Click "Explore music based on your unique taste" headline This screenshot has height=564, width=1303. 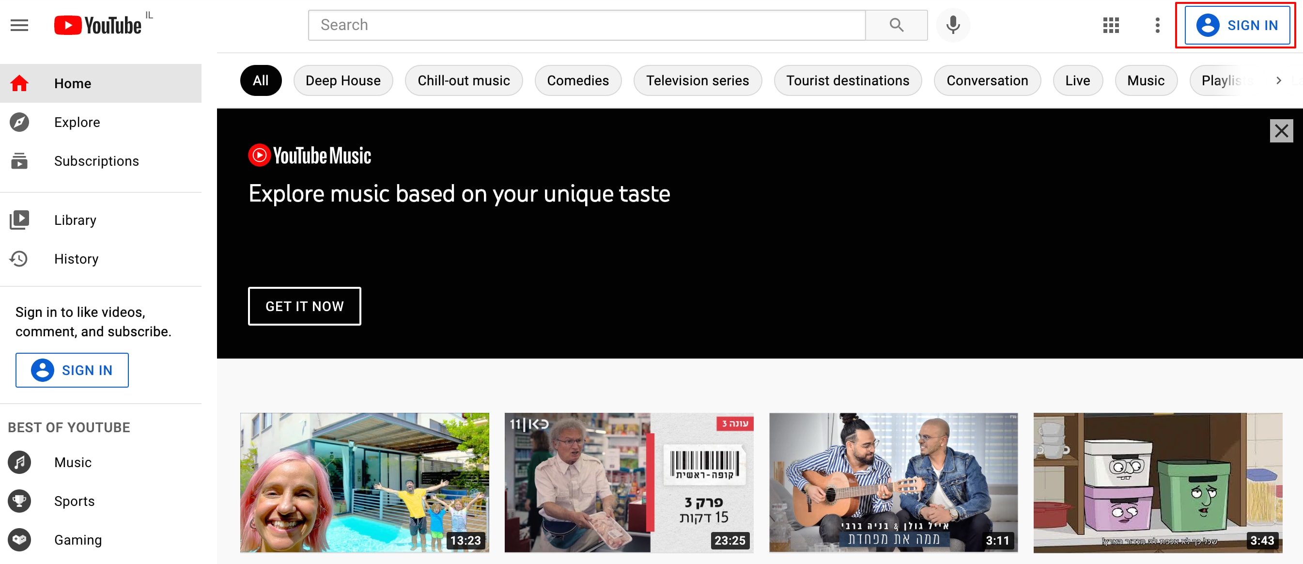pyautogui.click(x=459, y=194)
